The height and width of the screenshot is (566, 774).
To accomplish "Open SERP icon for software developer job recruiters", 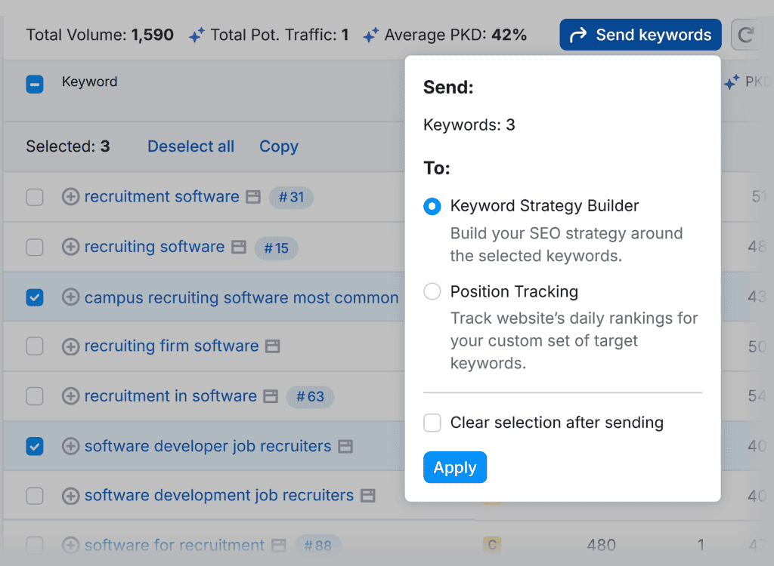I will tap(345, 446).
